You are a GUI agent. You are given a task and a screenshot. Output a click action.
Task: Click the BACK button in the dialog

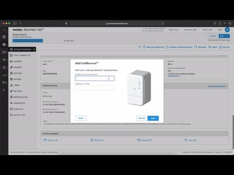[81, 118]
